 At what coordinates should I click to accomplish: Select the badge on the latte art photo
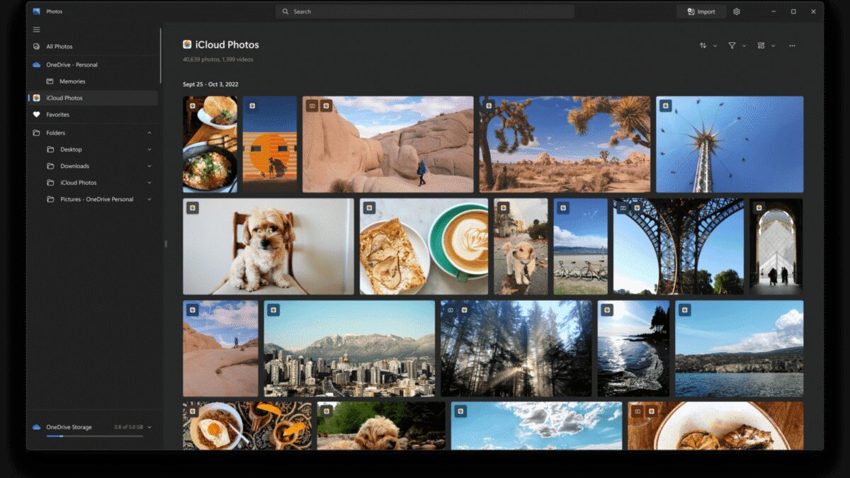pos(368,207)
